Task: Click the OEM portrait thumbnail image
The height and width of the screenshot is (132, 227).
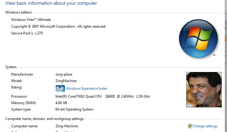Action: tap(204, 90)
